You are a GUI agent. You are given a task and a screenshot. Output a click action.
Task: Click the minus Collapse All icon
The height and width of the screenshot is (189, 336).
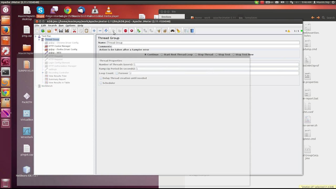[100, 31]
